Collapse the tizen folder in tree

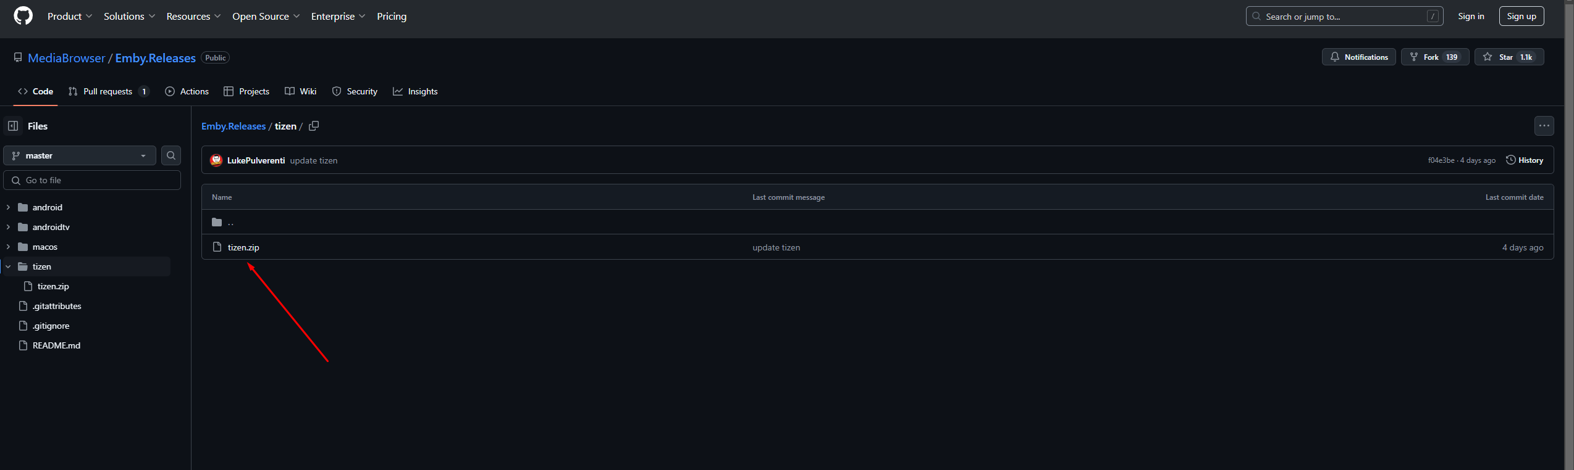(8, 266)
